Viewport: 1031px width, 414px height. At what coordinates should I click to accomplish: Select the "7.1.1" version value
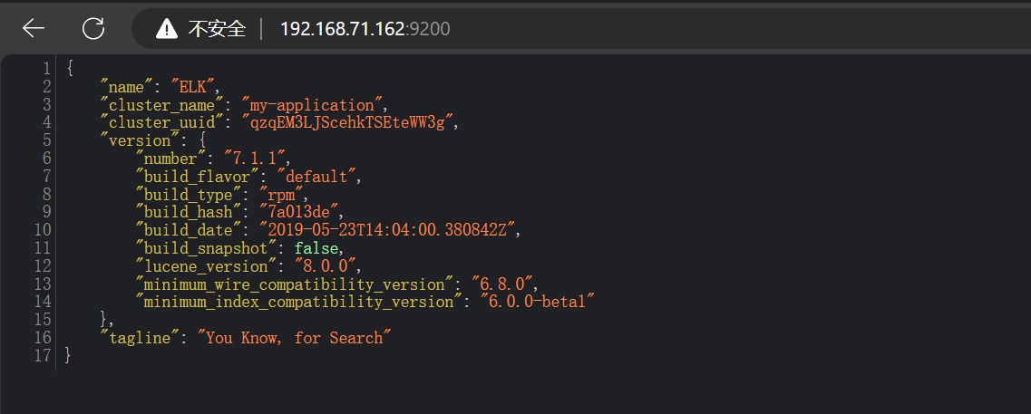click(253, 159)
